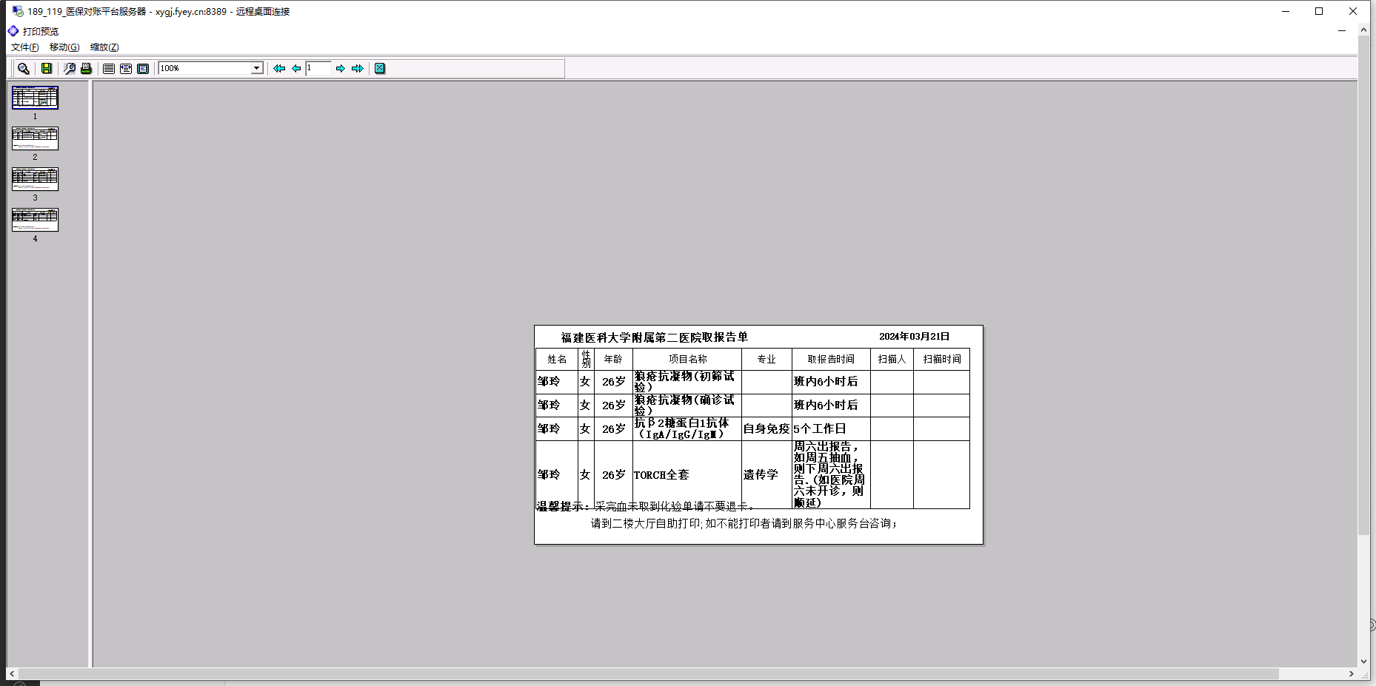Open the 缩放(Z) menu

click(104, 47)
